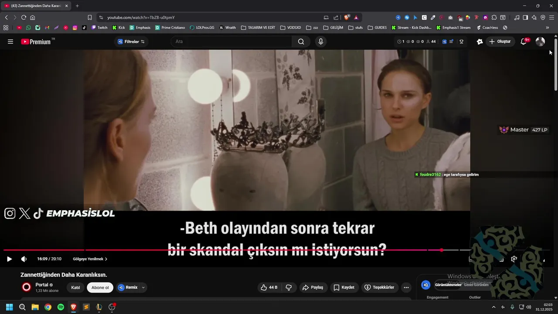Open the Oluştur create menu
Screen dimensions: 558x314
pyautogui.click(x=500, y=41)
